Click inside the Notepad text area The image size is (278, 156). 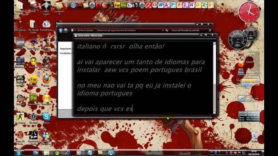143,78
